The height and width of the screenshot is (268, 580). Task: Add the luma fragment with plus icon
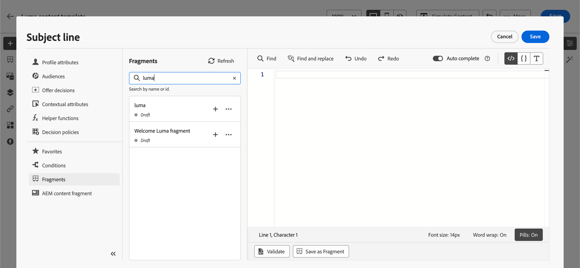click(x=215, y=109)
